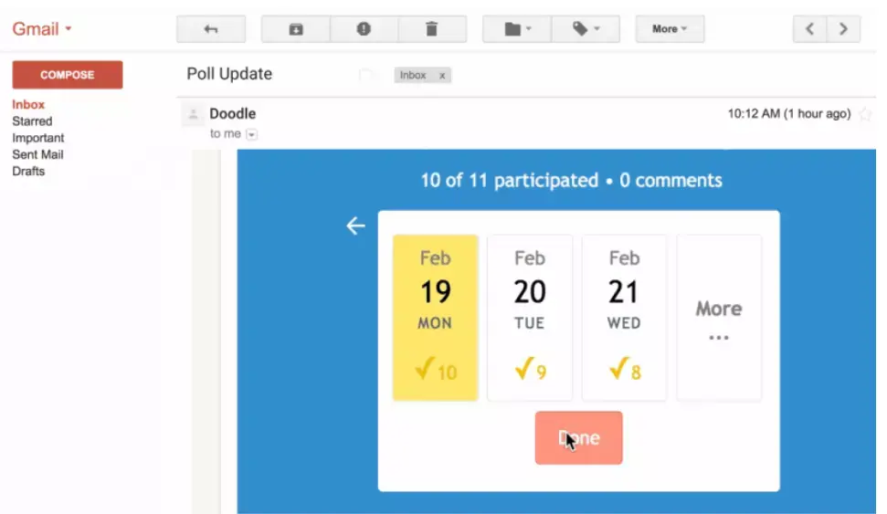Open the Important folder
887x514 pixels.
tap(37, 138)
